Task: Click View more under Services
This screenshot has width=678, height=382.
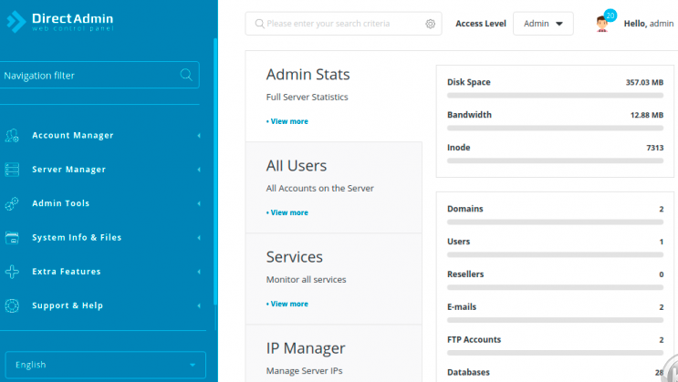Action: point(287,304)
